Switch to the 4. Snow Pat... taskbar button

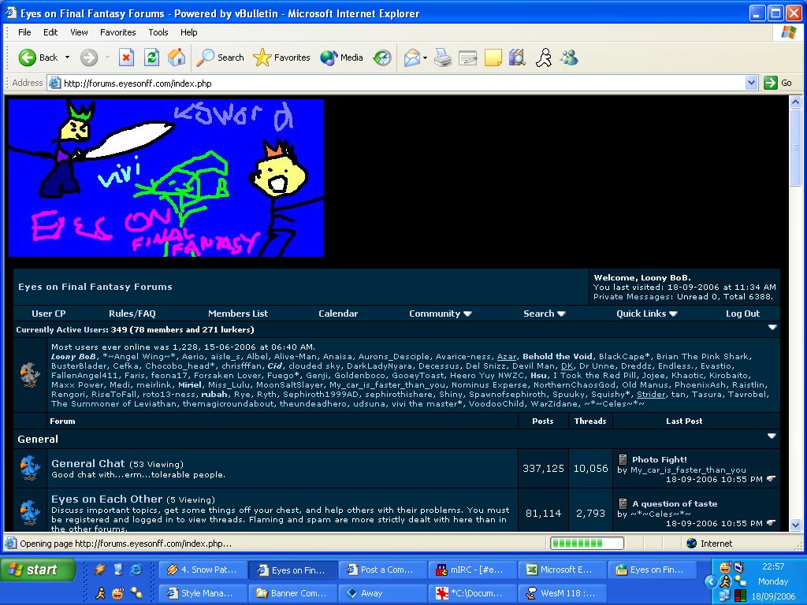click(x=203, y=570)
